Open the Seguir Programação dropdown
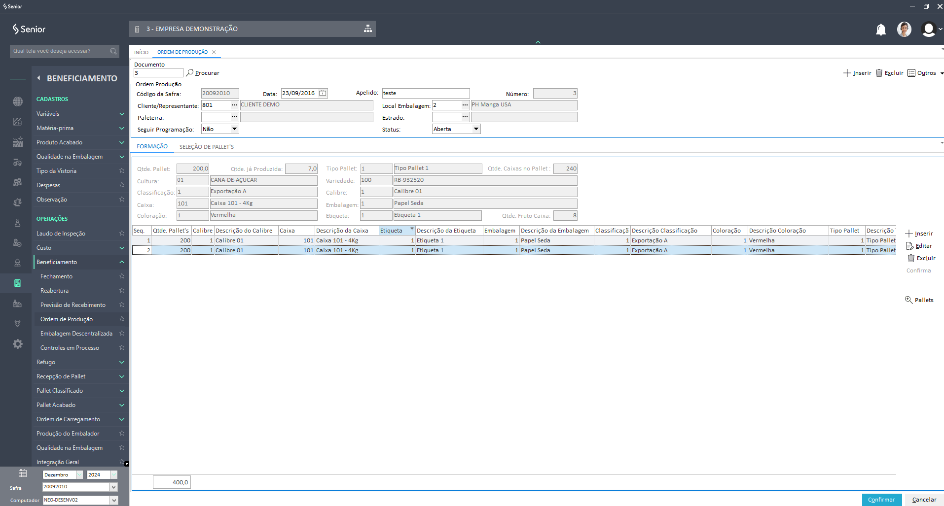 (x=234, y=129)
